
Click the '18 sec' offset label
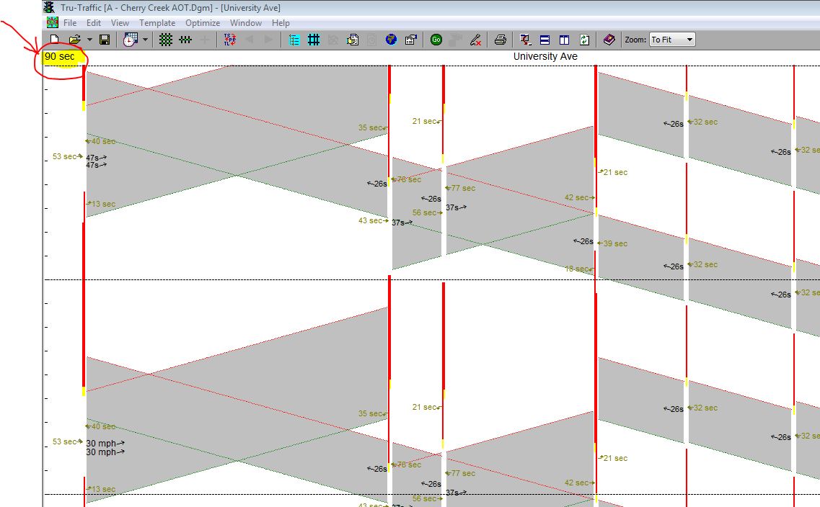tap(577, 269)
